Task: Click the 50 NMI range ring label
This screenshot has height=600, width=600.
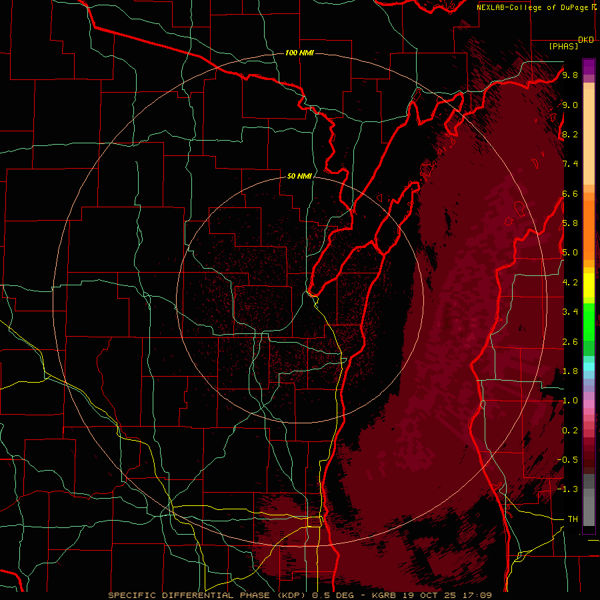Action: click(x=299, y=177)
